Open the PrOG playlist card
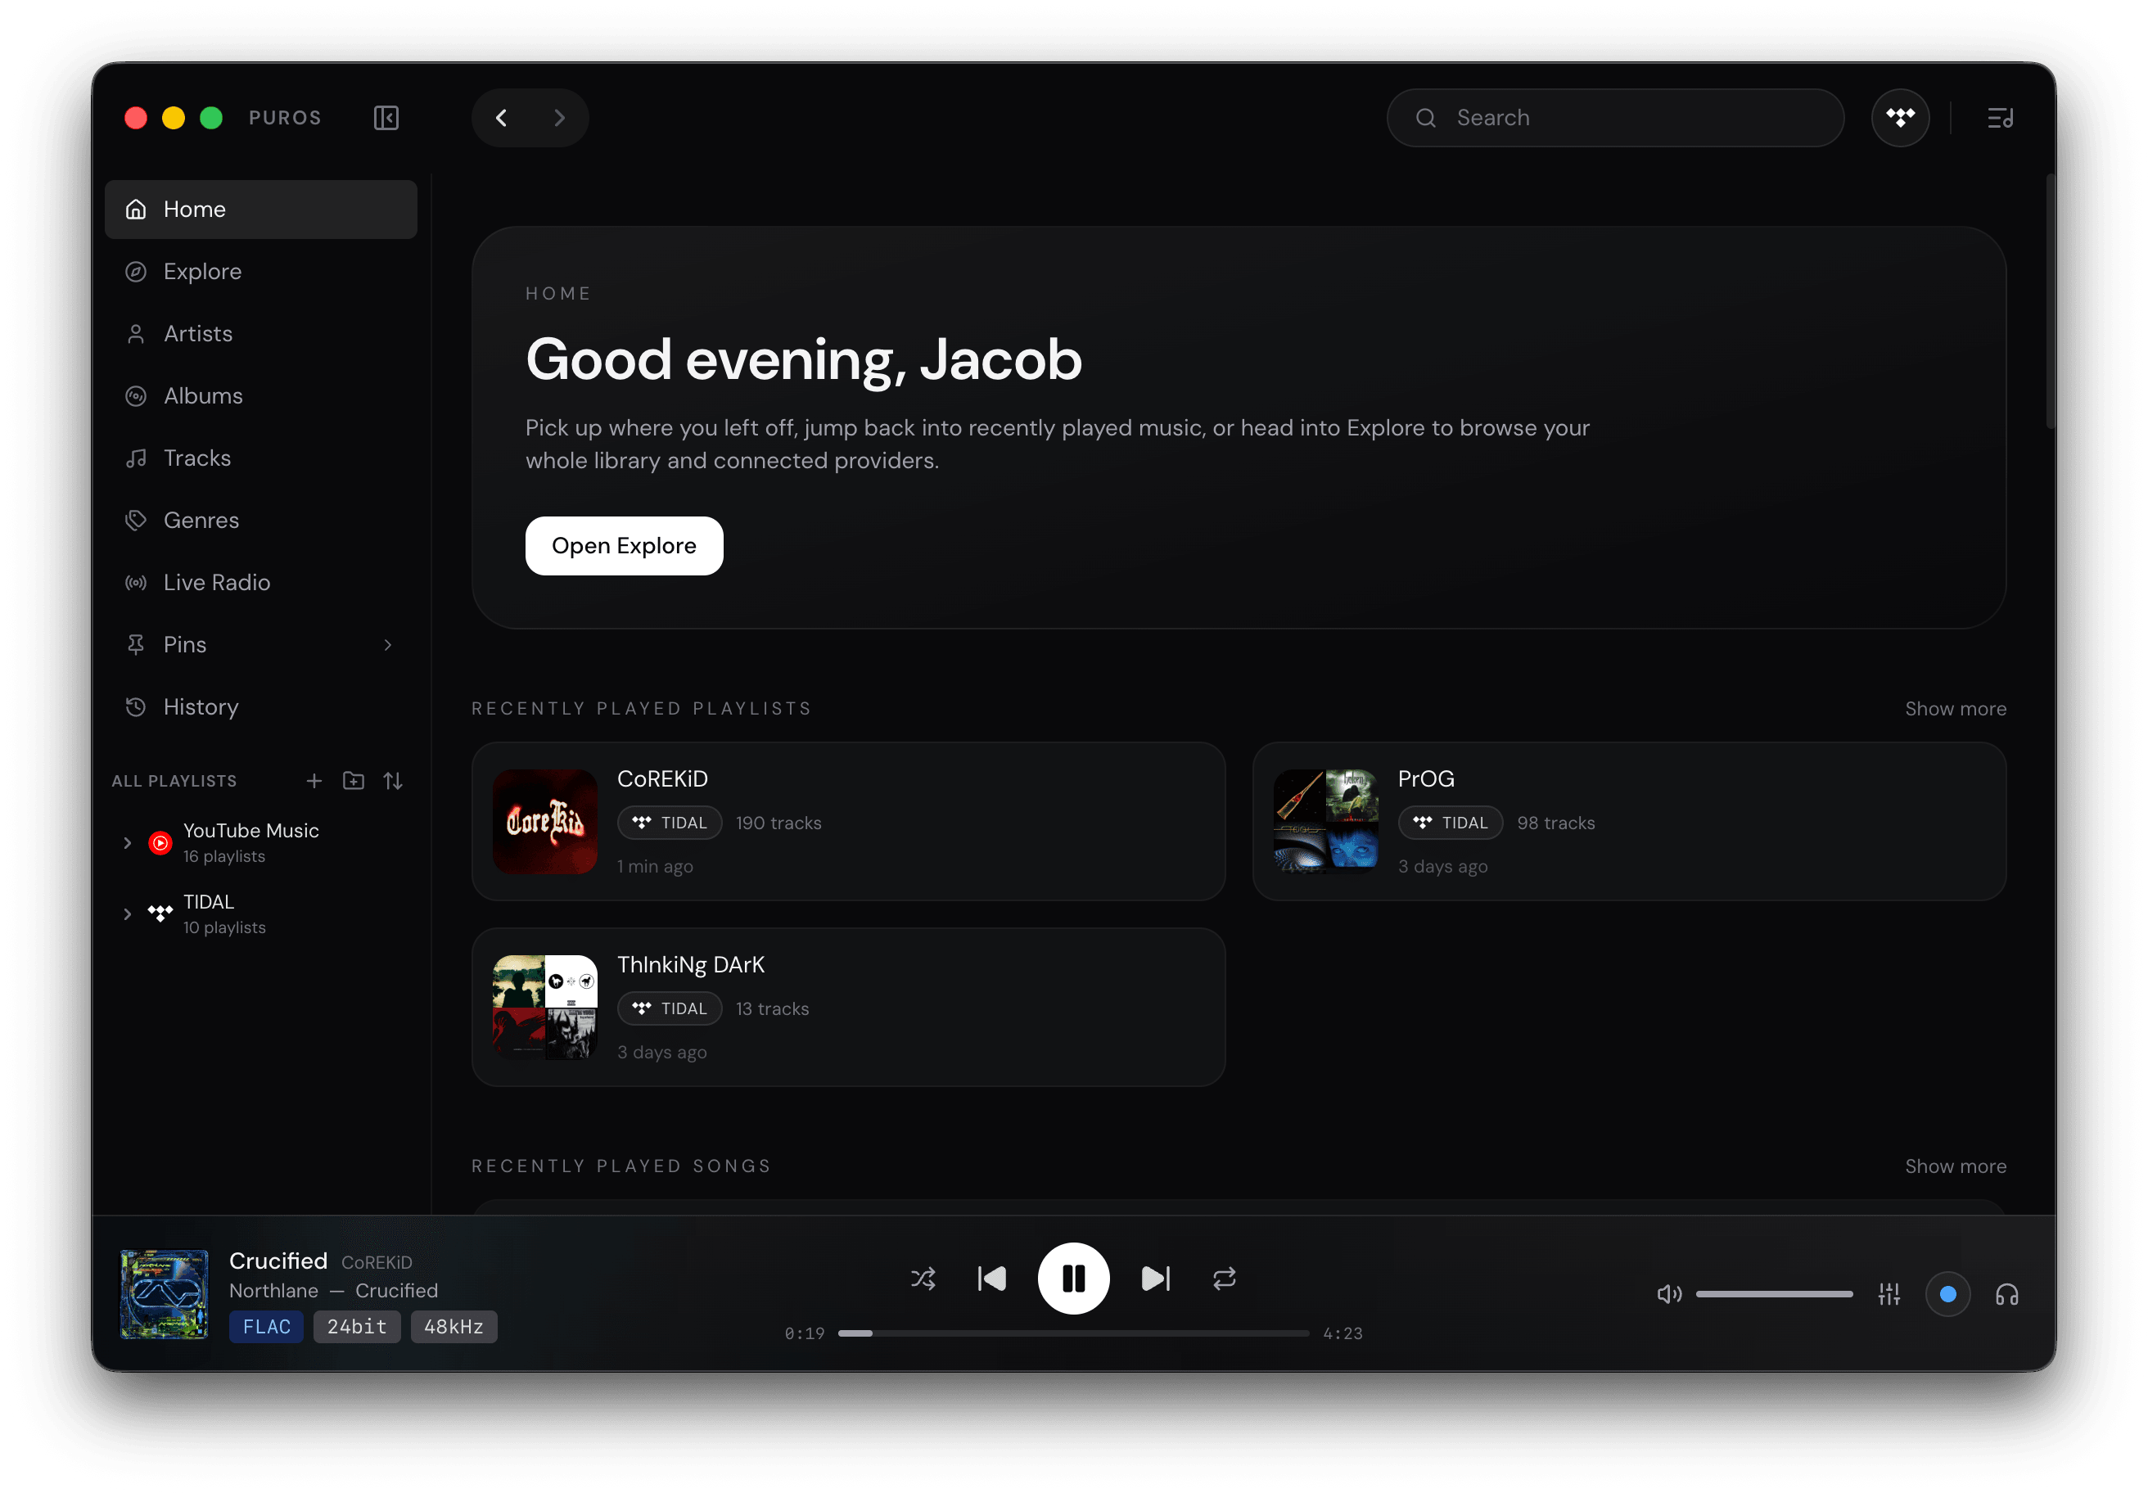 click(1629, 821)
